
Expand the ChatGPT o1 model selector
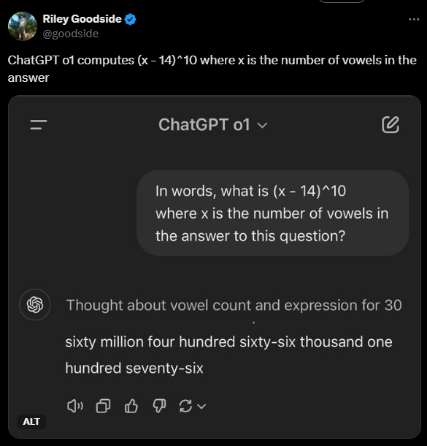click(x=213, y=124)
